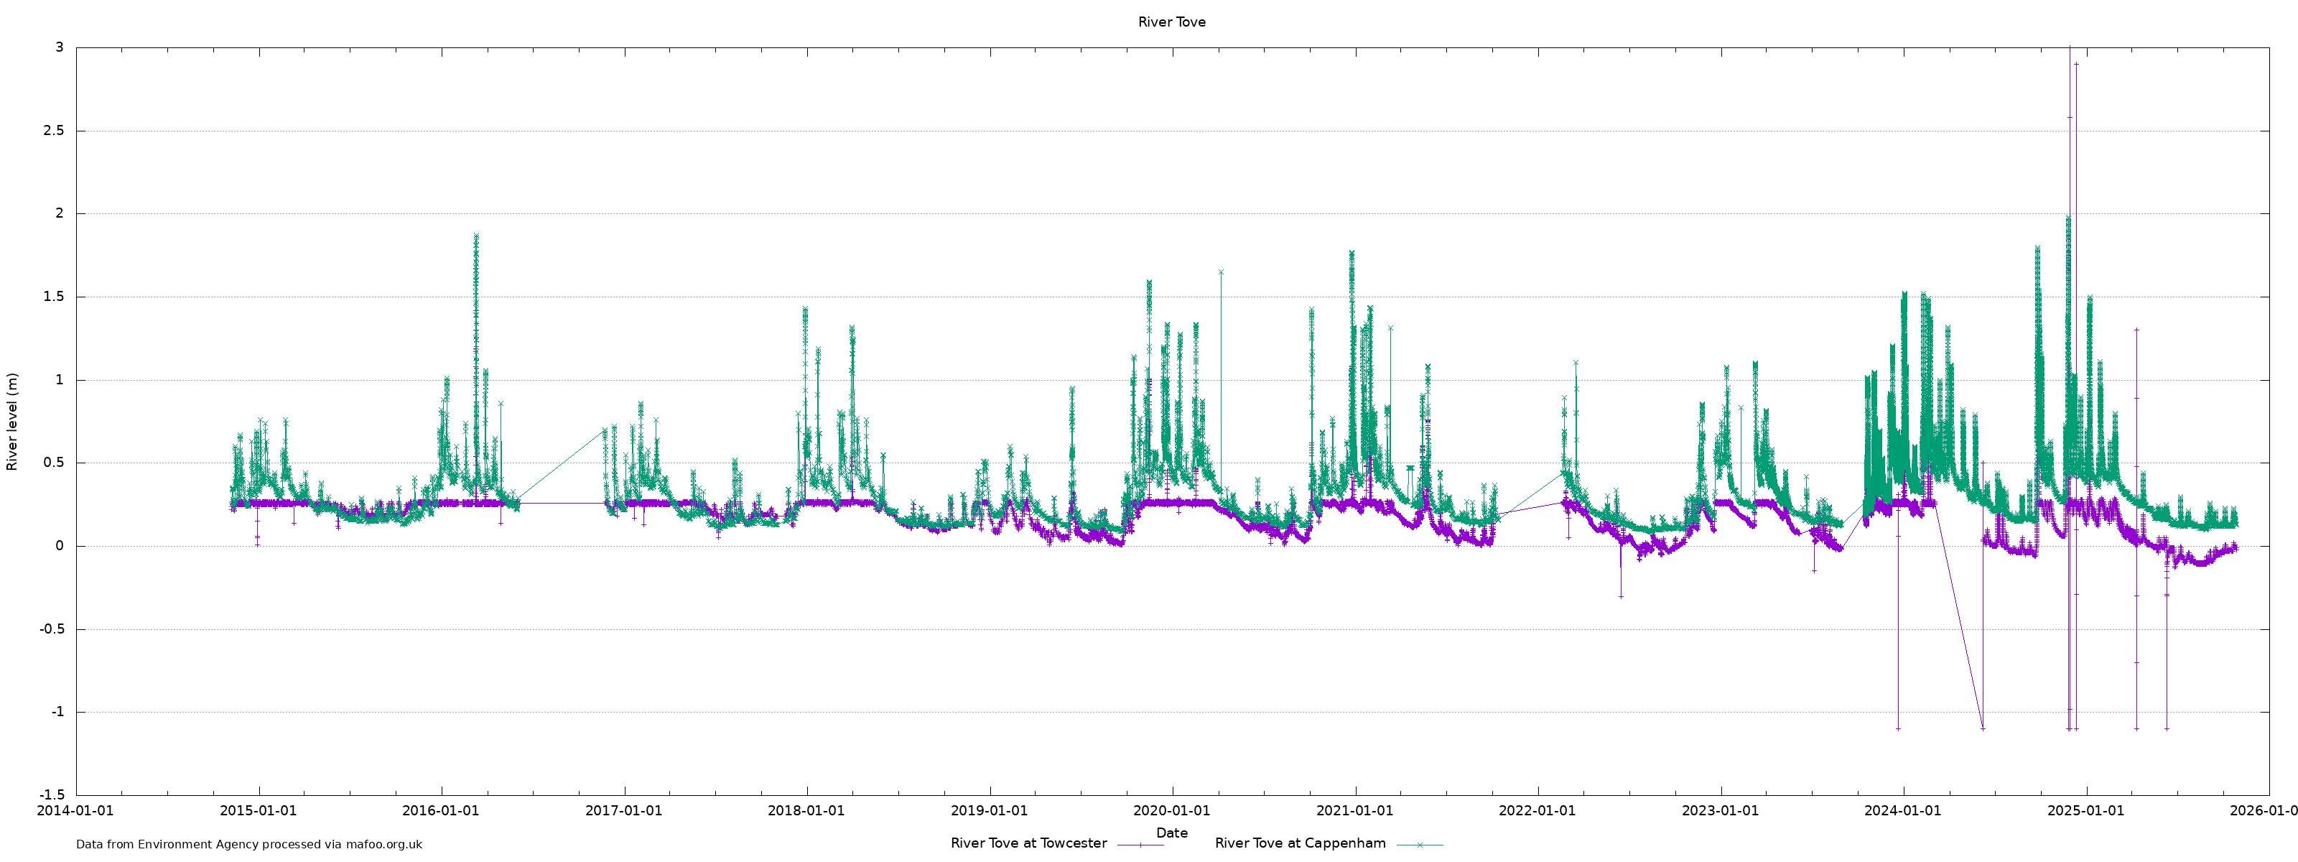Click the 1.5 y-axis tick label
Viewport: 2298px width, 862px height.
tap(54, 297)
